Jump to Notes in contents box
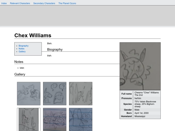Viewport: 175px width, 131px height. [21, 49]
